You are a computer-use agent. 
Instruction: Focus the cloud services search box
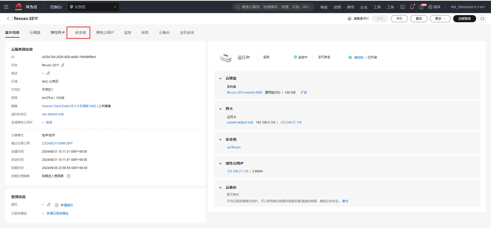click(x=273, y=7)
